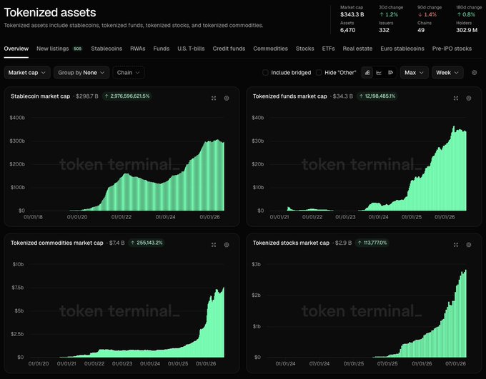Open the Funds tab

coord(162,49)
